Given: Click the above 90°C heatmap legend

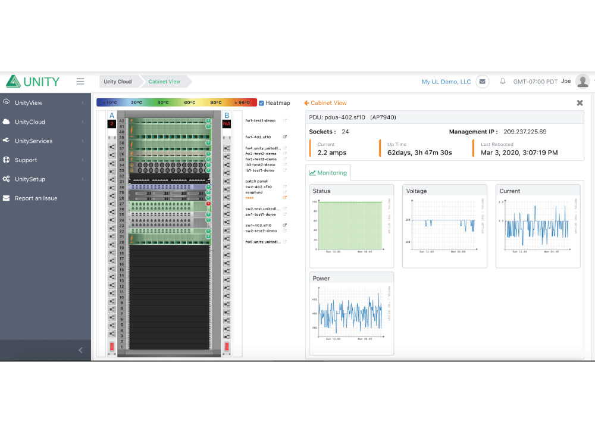Looking at the screenshot, I should tap(243, 102).
